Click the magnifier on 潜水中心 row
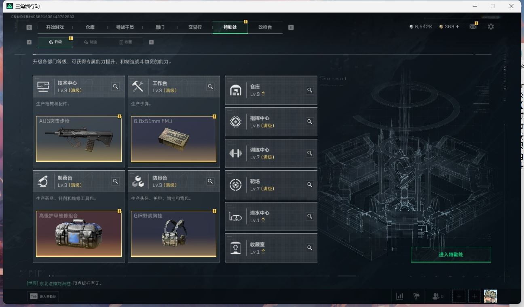This screenshot has height=307, width=524. pyautogui.click(x=310, y=216)
